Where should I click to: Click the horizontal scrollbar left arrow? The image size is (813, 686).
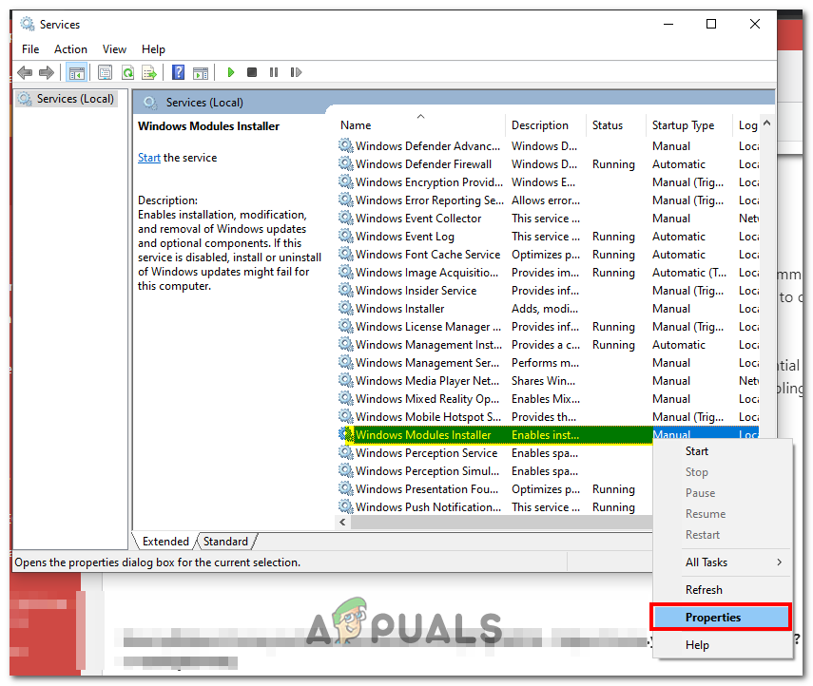coord(342,523)
